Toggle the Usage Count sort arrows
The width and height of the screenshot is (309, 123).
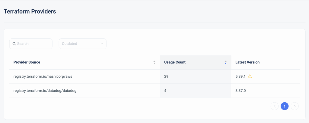(226, 62)
